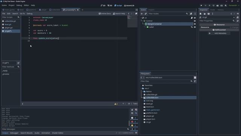Open script editor Debug menu
This screenshot has width=241, height=136.
pyautogui.click(x=29, y=14)
